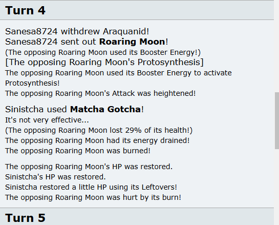Select 'Roaring Moon's HP was restored' line
Image resolution: width=279 pixels, height=225 pixels.
(x=89, y=167)
